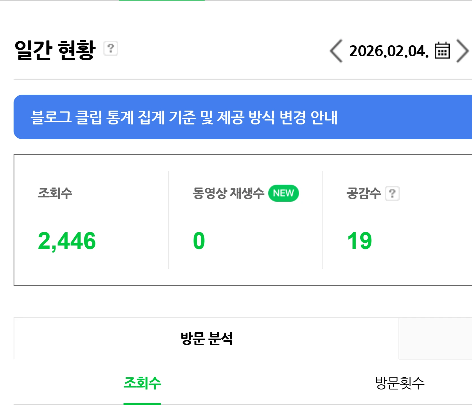The height and width of the screenshot is (409, 472).
Task: Open the calendar date picker icon
Action: click(442, 51)
